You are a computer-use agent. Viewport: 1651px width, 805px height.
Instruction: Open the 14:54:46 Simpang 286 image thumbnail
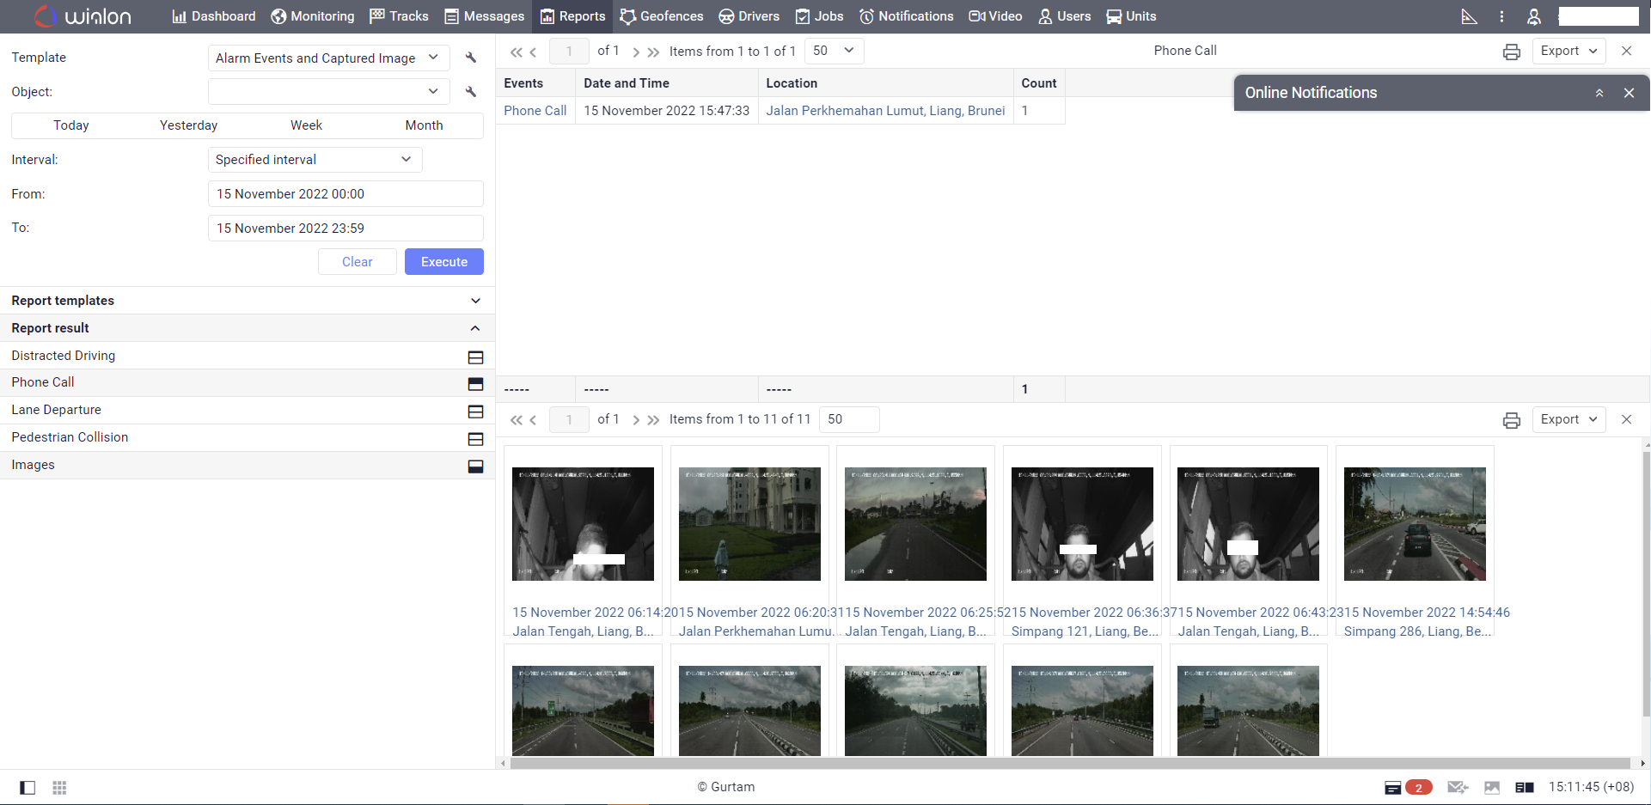1414,524
